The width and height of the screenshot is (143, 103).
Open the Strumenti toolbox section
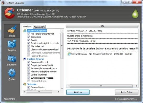click(12, 60)
